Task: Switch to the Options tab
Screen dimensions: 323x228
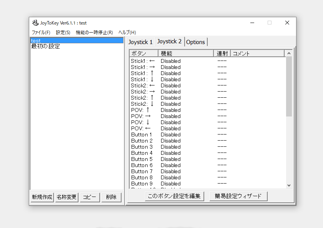Action: coord(196,42)
